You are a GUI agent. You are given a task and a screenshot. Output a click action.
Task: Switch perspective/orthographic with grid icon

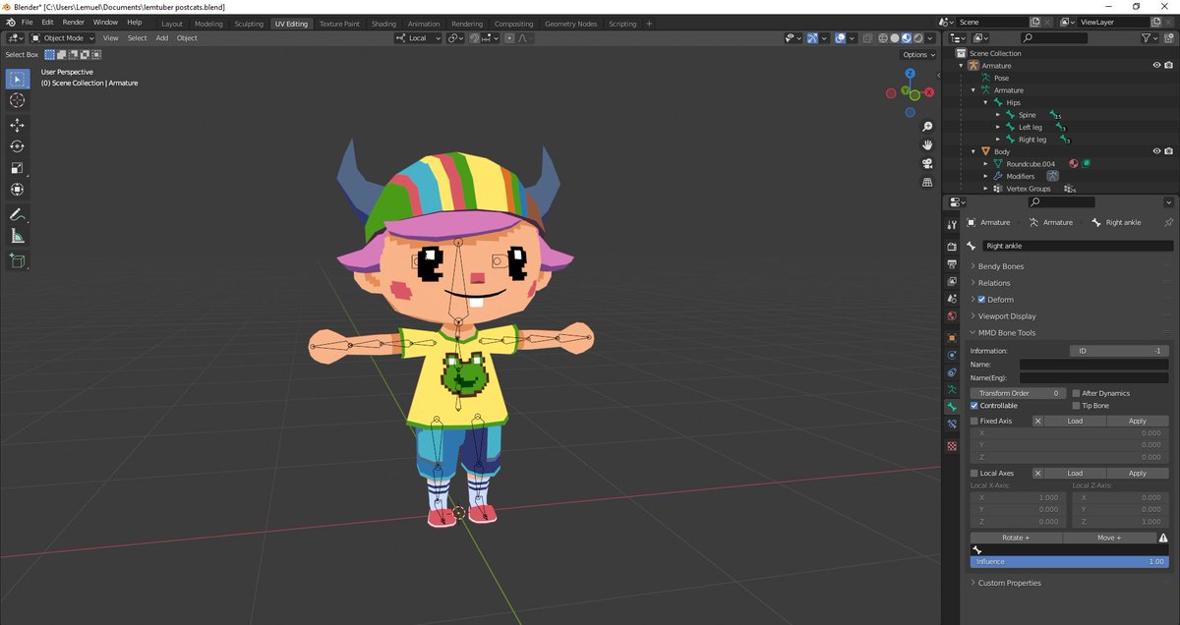[x=927, y=182]
